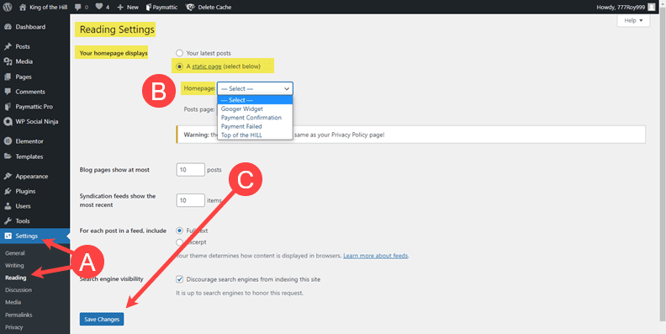Click the Tools wrench icon
The image size is (666, 334).
(x=8, y=221)
